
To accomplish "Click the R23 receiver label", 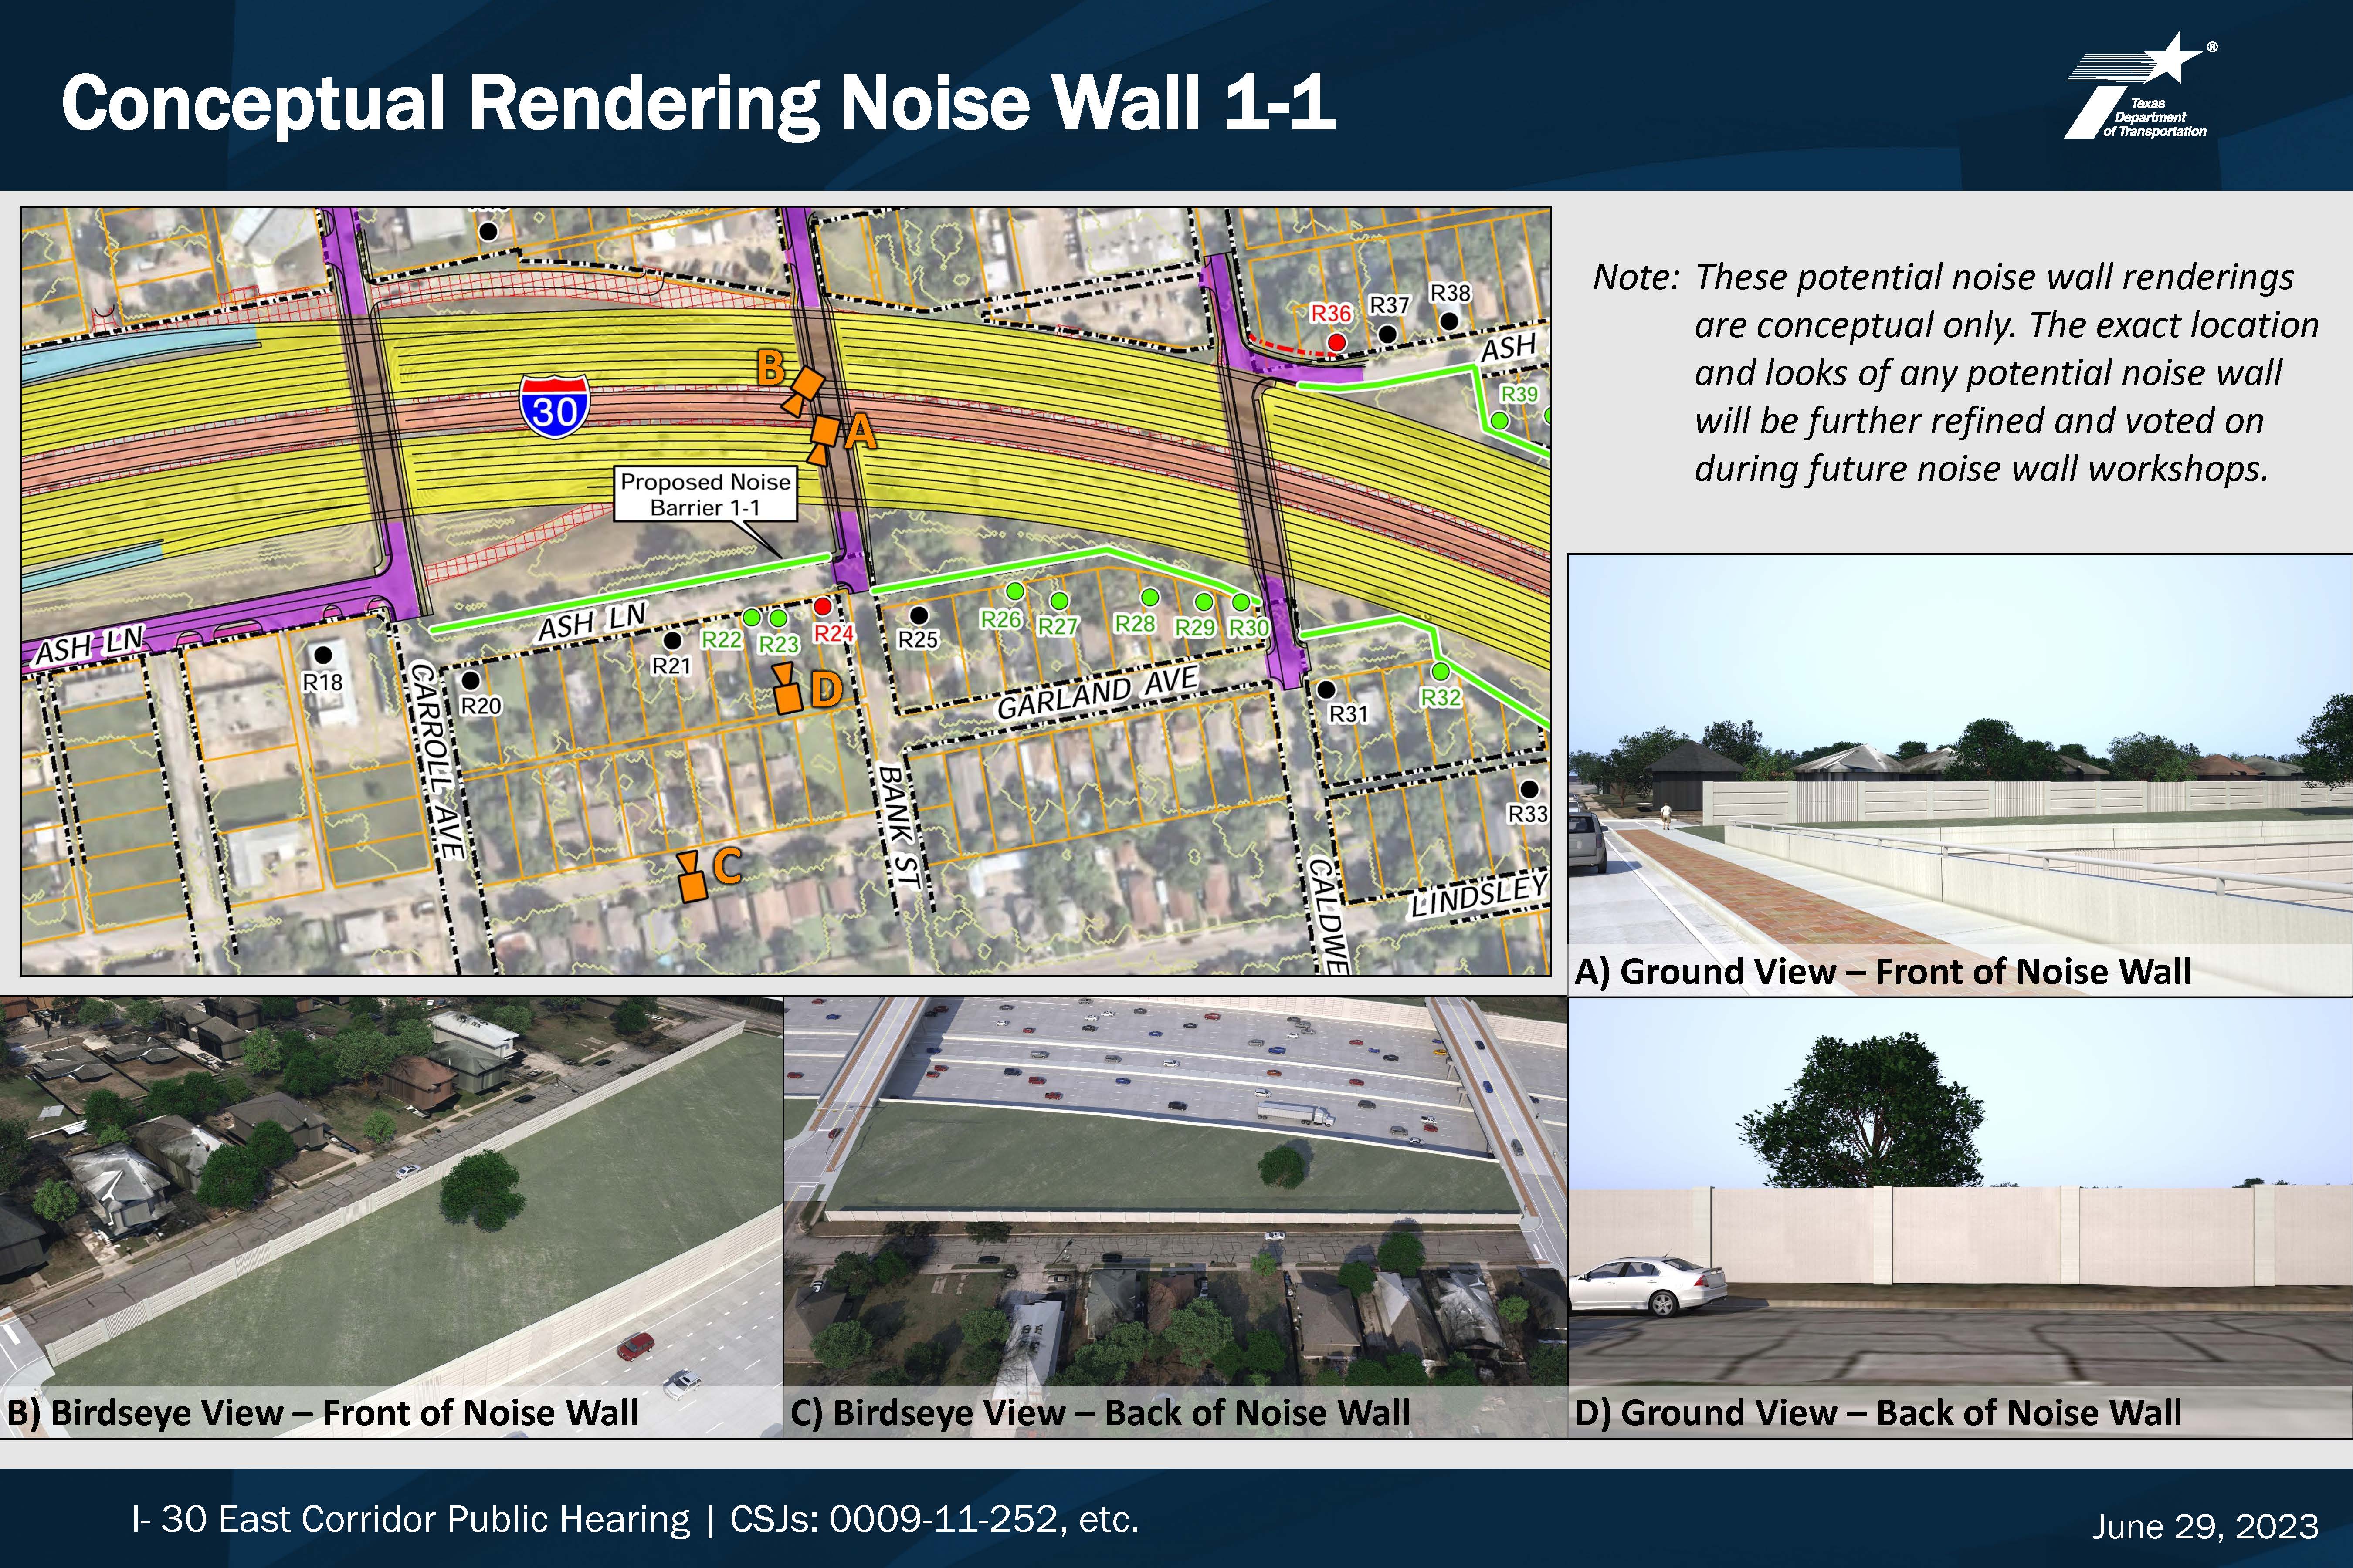I will click(x=778, y=644).
